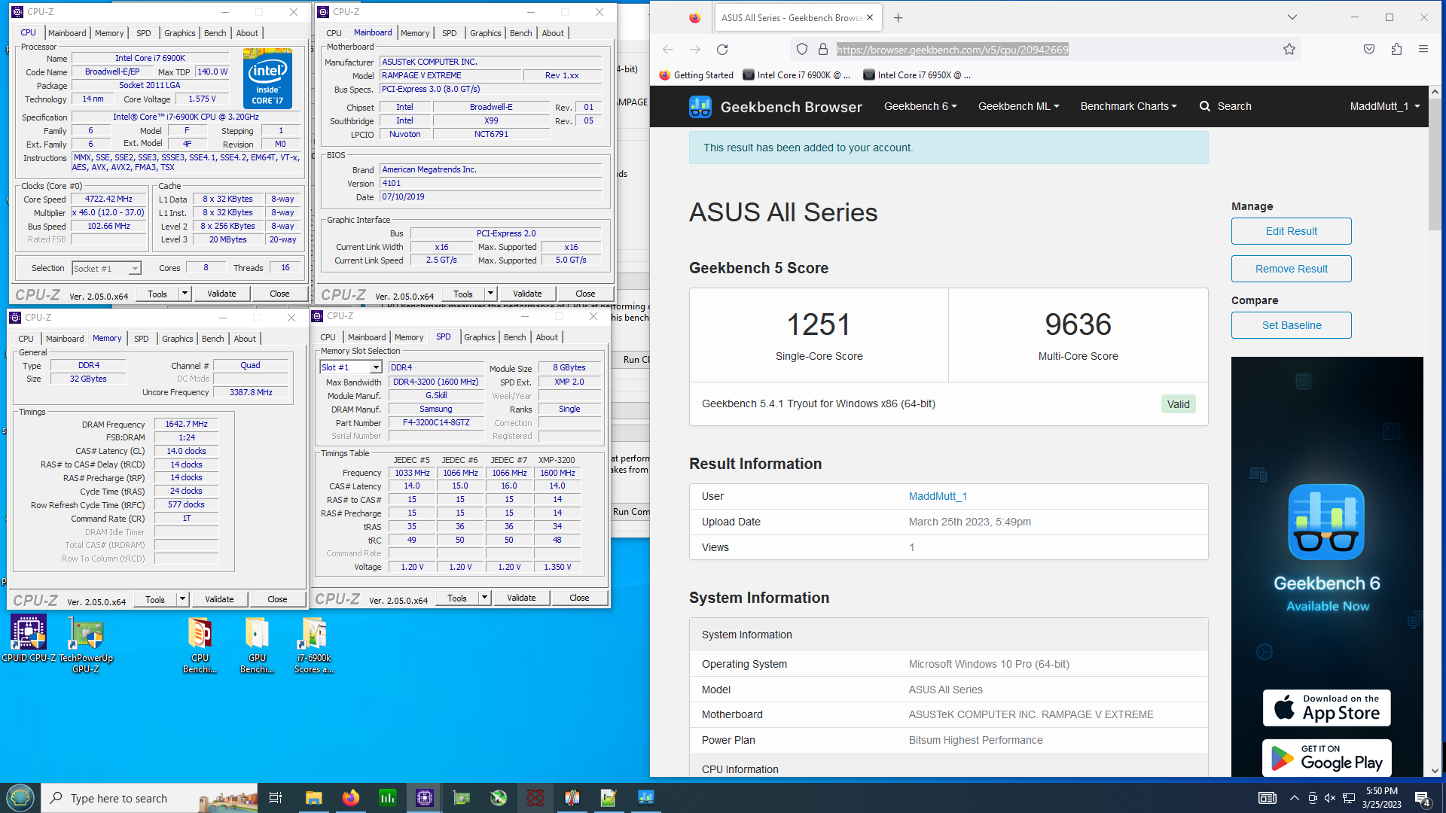Click the Getting Started bookmark
The height and width of the screenshot is (813, 1446).
point(696,75)
